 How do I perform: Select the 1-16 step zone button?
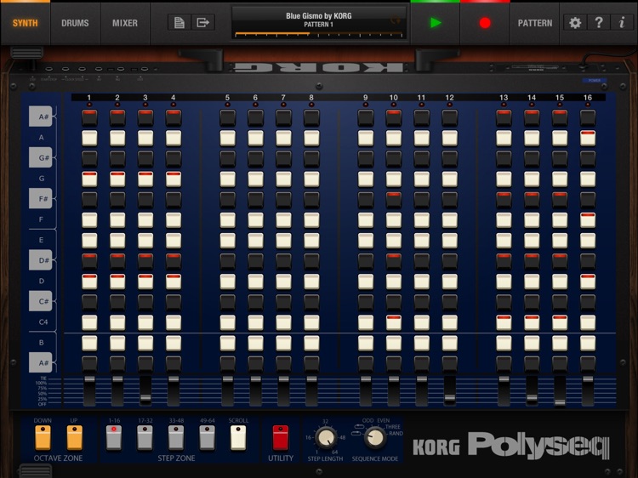tap(113, 436)
